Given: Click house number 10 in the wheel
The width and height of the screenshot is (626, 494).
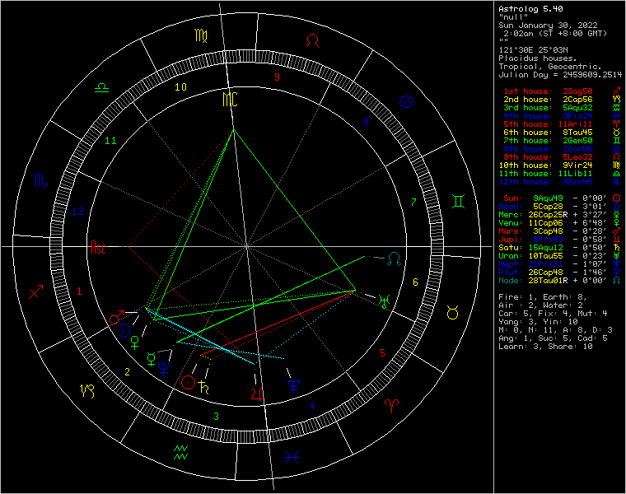Looking at the screenshot, I should (181, 87).
